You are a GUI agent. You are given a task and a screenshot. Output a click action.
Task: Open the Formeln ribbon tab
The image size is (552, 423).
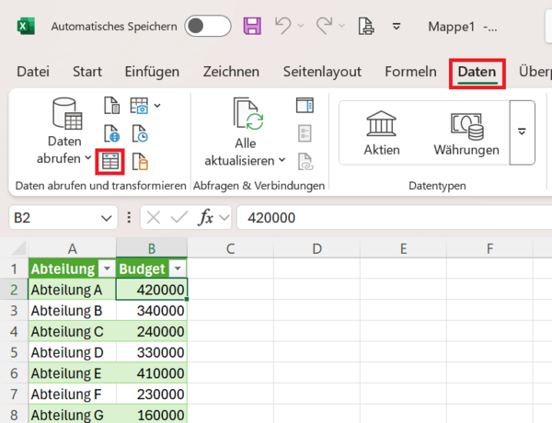(x=410, y=72)
